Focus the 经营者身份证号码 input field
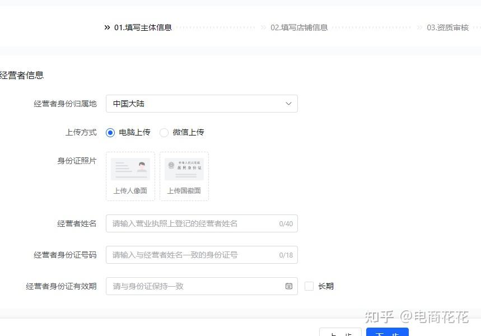 [x=202, y=255]
